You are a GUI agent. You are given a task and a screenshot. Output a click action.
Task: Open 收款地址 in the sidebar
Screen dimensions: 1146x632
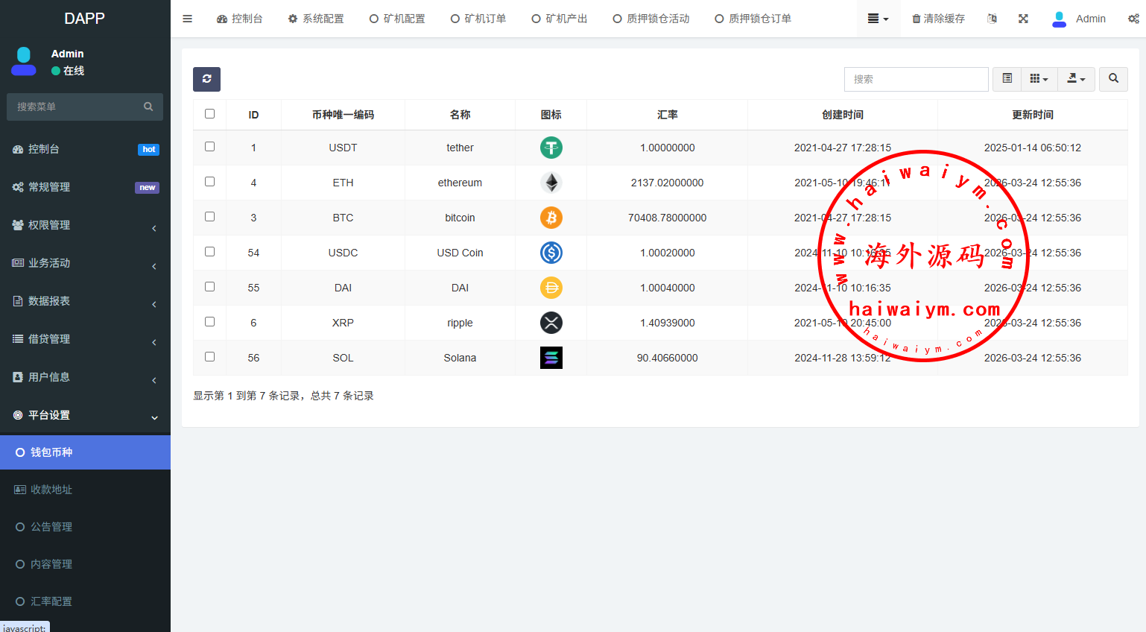click(51, 490)
